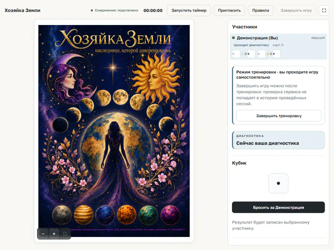The width and height of the screenshot is (334, 250).
Task: Select participant Демонстрация (Вы)
Action: [278, 47]
